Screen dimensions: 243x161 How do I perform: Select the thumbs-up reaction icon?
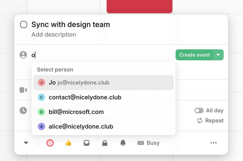(68, 143)
